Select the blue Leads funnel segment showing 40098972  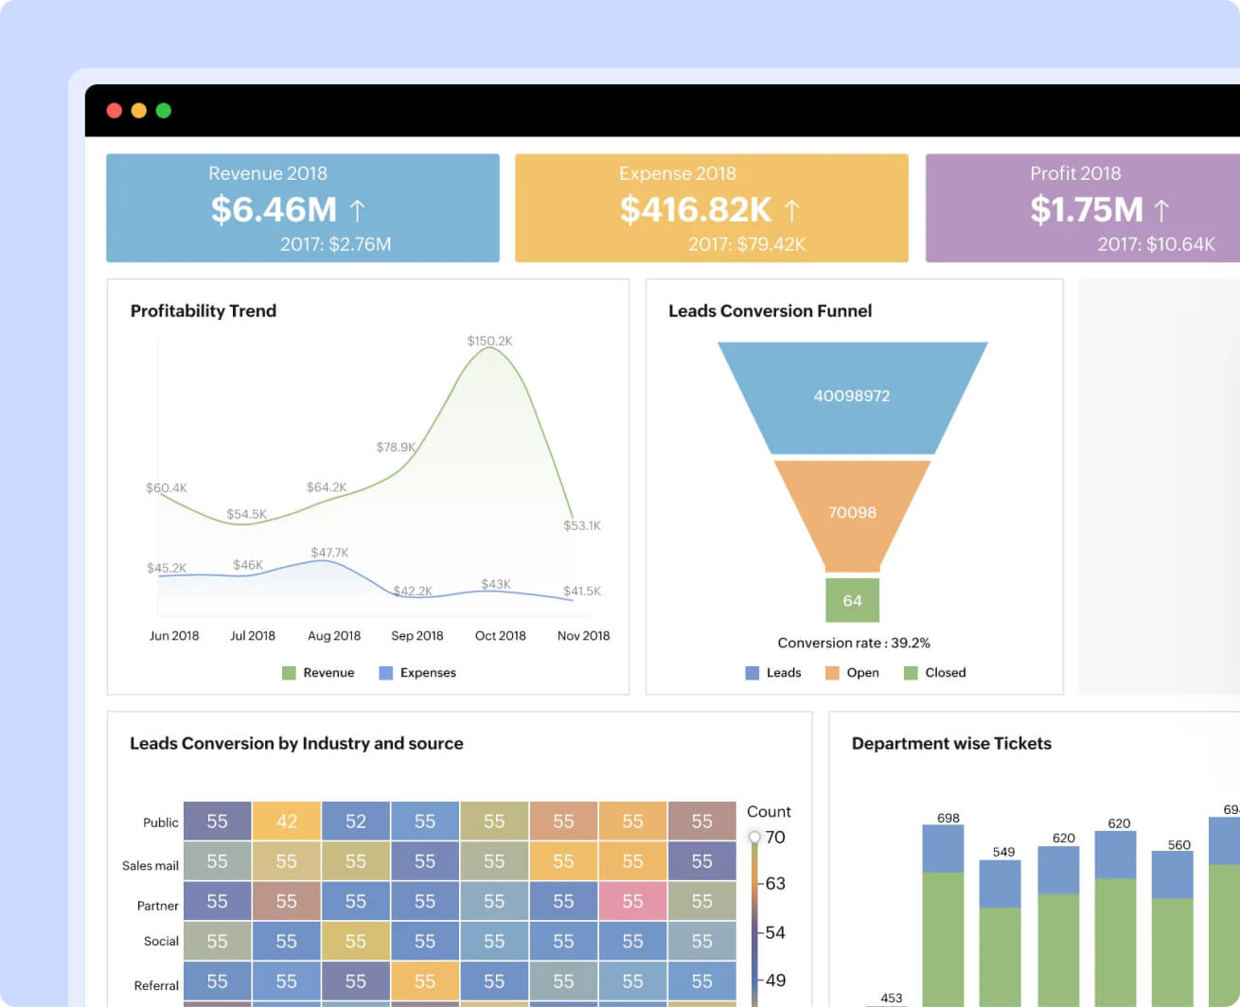pos(852,396)
